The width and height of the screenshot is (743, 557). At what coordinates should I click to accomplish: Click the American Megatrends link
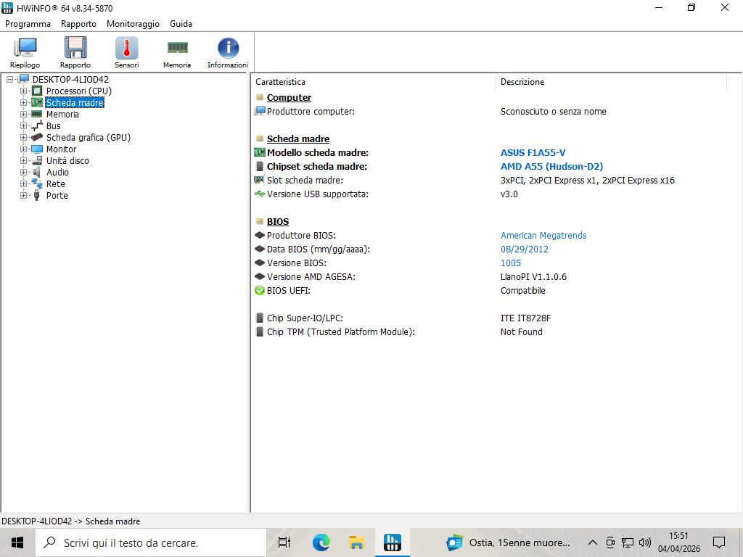click(543, 236)
